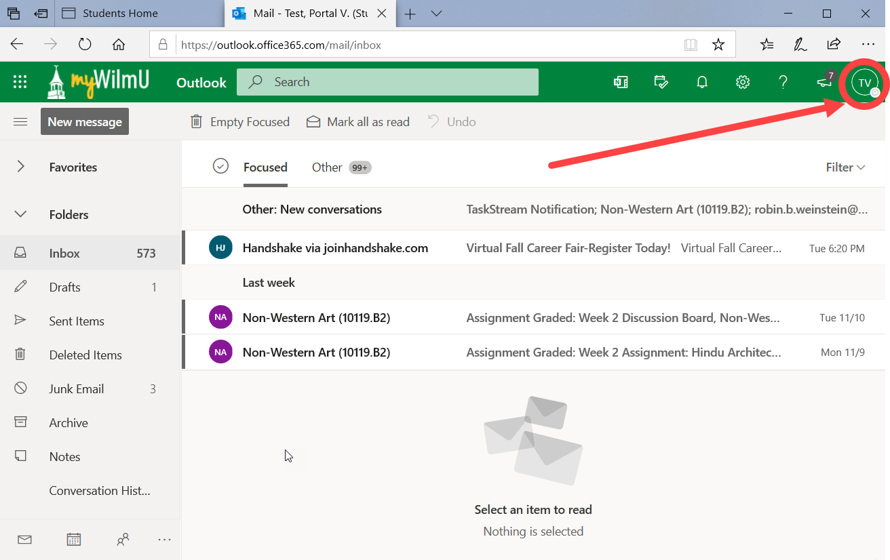This screenshot has height=560, width=890.
Task: Refresh the browser page
Action: (x=85, y=44)
